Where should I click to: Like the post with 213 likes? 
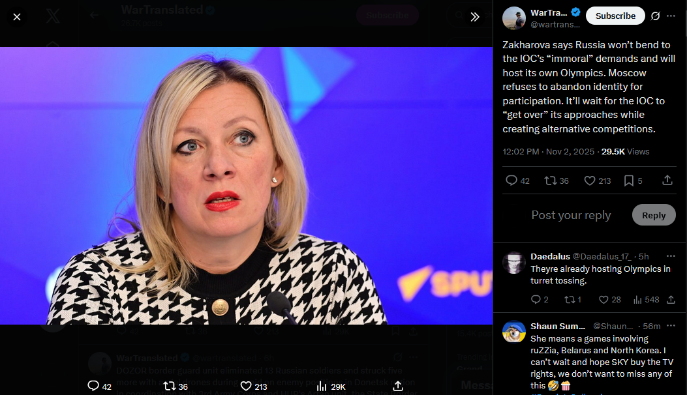(598, 181)
